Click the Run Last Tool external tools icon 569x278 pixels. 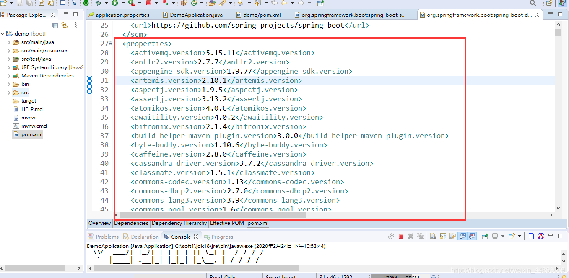point(132,3)
